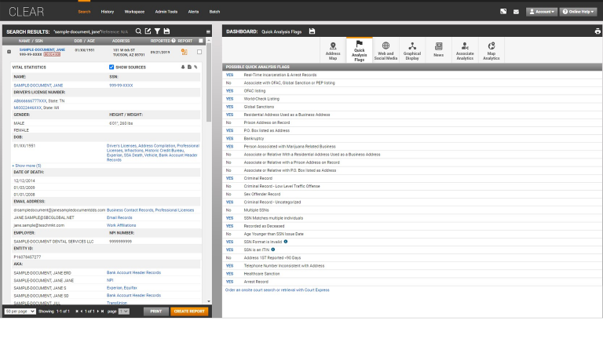Open Associate Analytics view
Screen dimensions: 603x339
[x=465, y=51]
